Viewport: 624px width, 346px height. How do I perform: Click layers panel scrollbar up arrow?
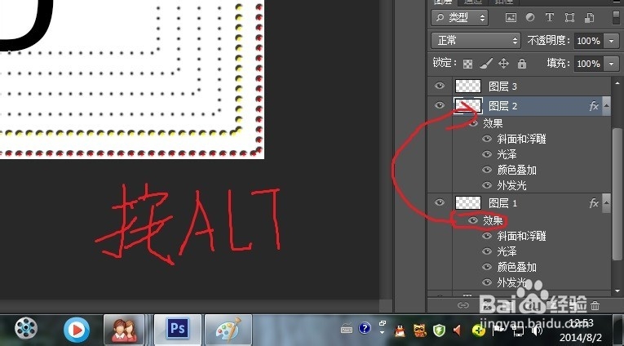[617, 83]
